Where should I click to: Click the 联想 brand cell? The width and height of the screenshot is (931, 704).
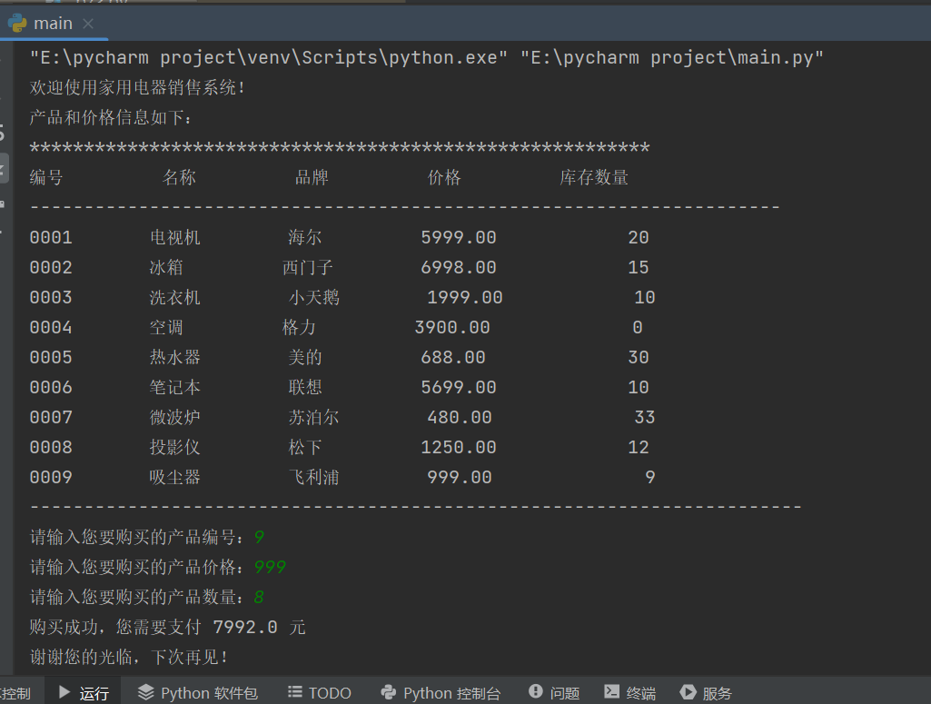304,388
